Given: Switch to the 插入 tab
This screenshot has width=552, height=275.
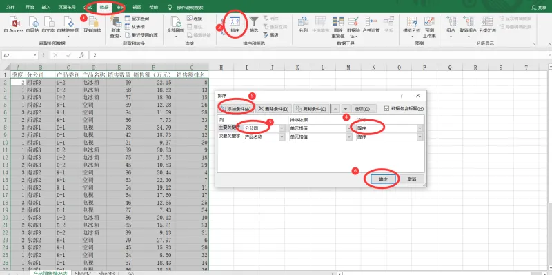Looking at the screenshot, I should (x=46, y=7).
